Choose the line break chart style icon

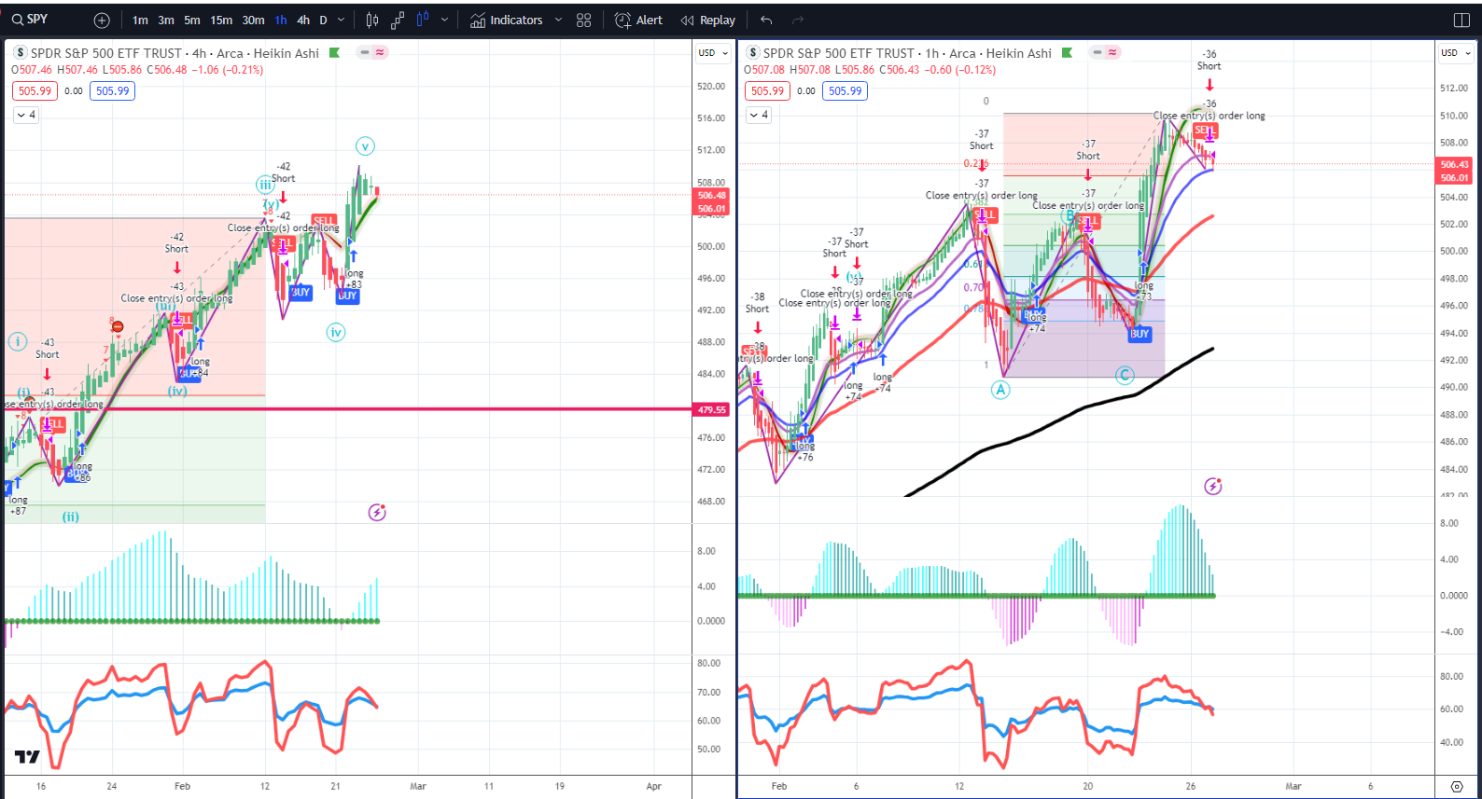point(398,21)
